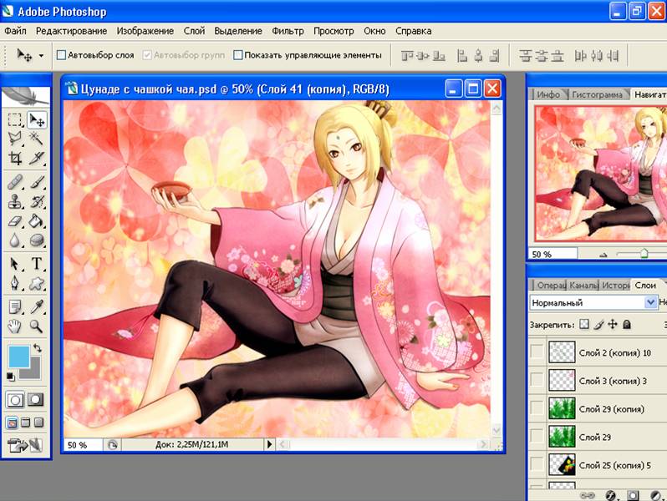Select the Blur tool
The height and width of the screenshot is (501, 667).
(x=15, y=240)
